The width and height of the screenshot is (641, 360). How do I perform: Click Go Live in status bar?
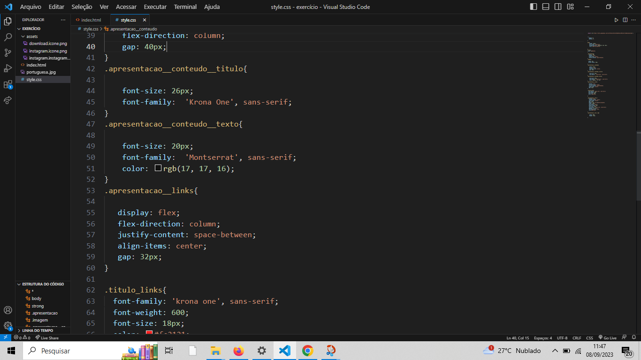pos(607,337)
